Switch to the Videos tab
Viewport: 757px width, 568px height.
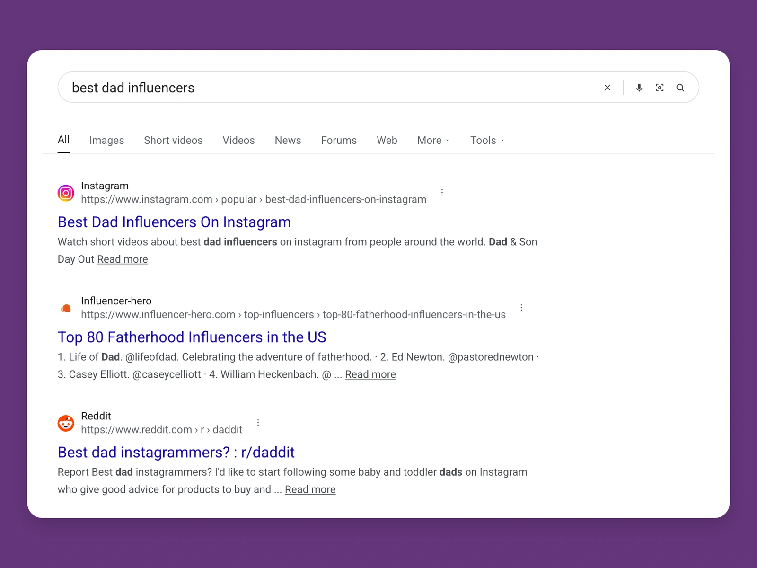coord(238,141)
